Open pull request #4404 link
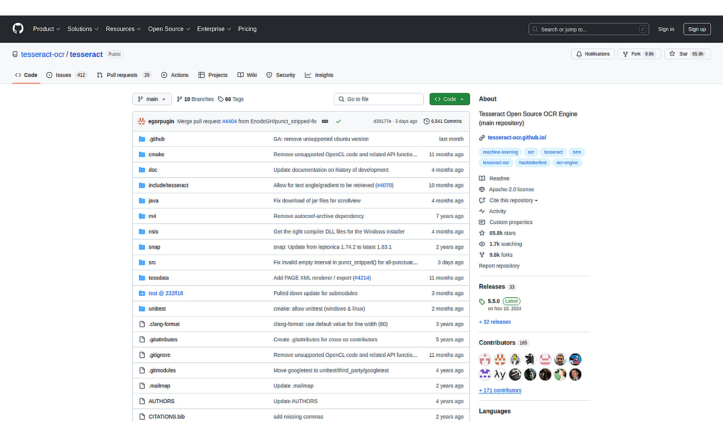The width and height of the screenshot is (723, 438). [230, 121]
